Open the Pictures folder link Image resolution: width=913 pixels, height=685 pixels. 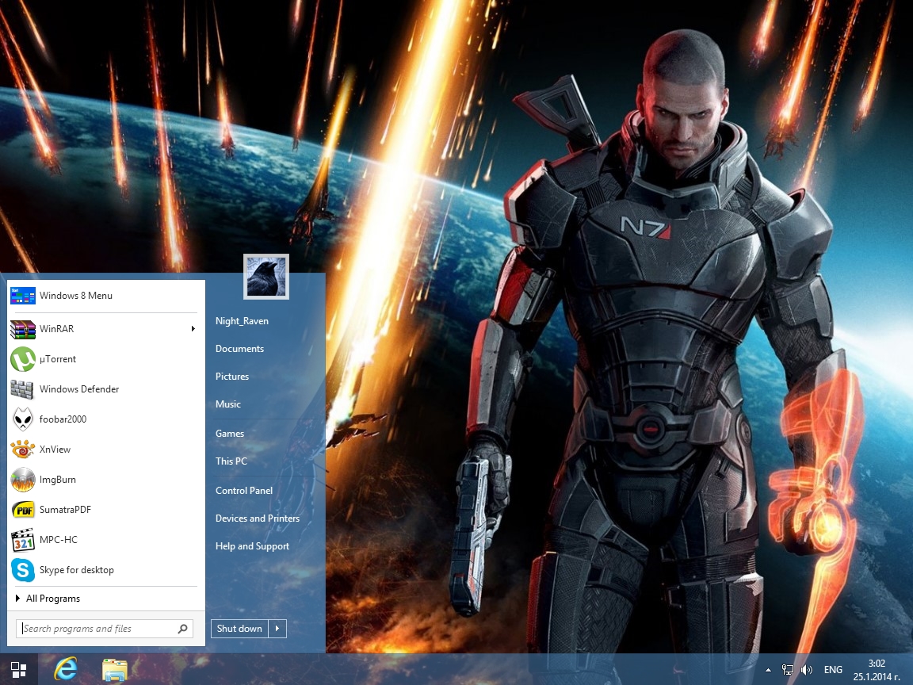point(231,377)
